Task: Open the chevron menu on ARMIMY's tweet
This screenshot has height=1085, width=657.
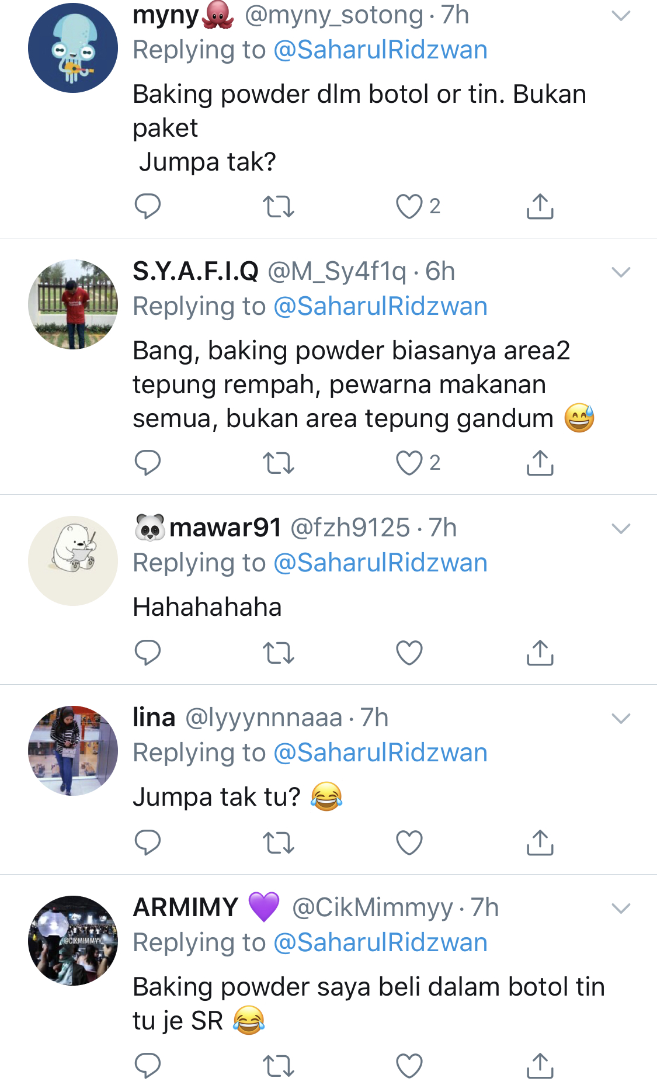Action: 621,908
